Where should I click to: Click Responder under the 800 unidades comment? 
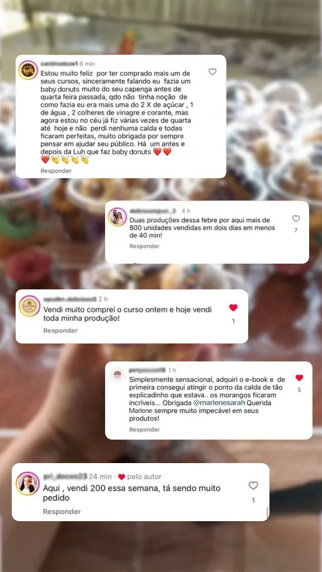(144, 246)
